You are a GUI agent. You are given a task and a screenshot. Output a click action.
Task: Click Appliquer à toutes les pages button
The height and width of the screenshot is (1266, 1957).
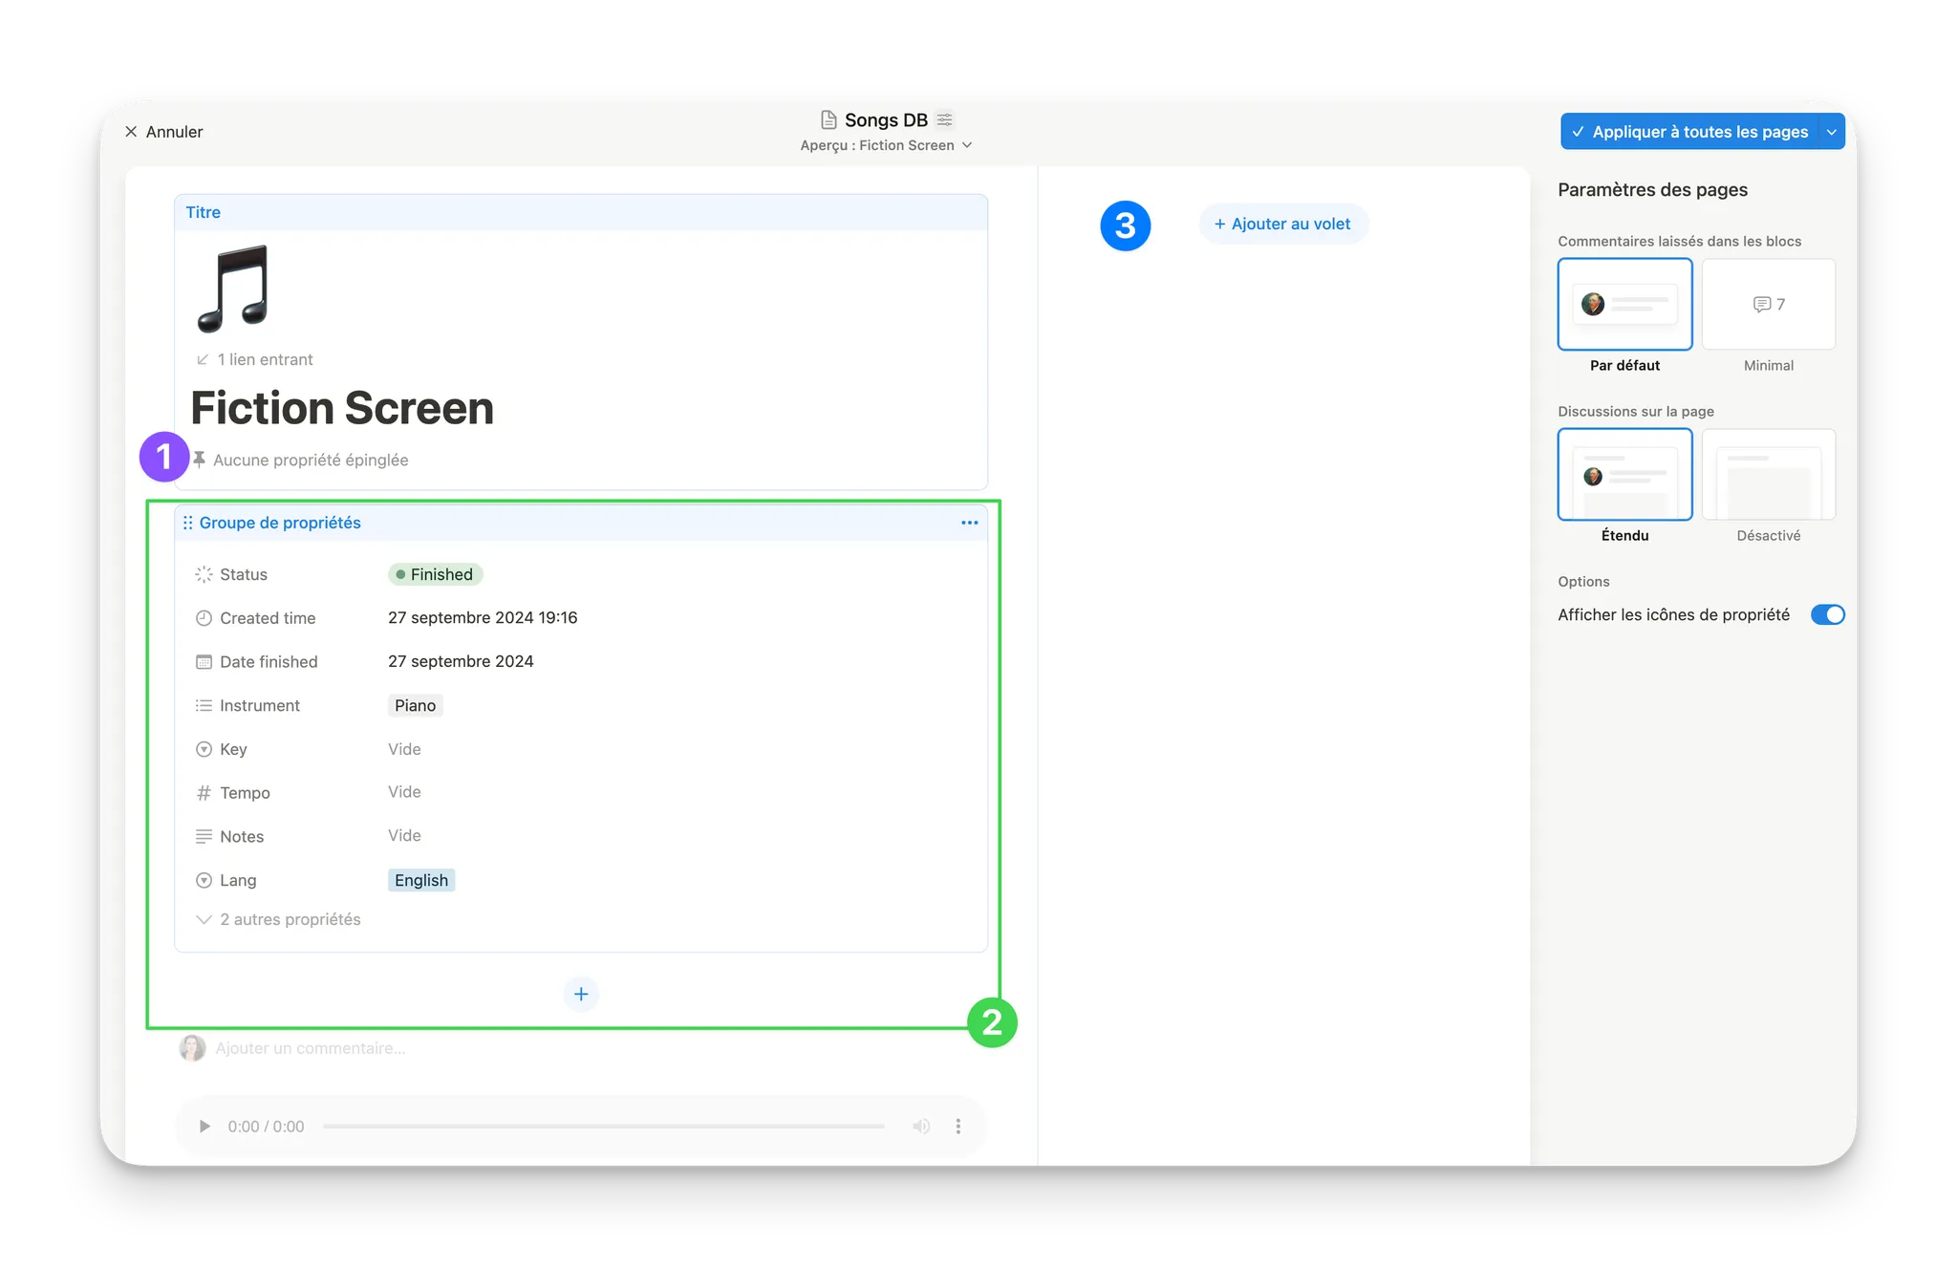coord(1689,132)
